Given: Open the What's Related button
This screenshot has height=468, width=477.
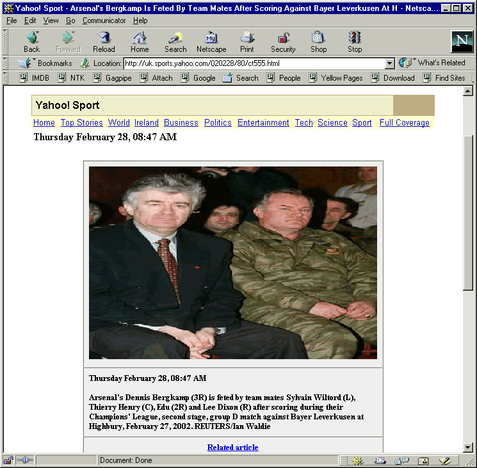Looking at the screenshot, I should tap(432, 63).
